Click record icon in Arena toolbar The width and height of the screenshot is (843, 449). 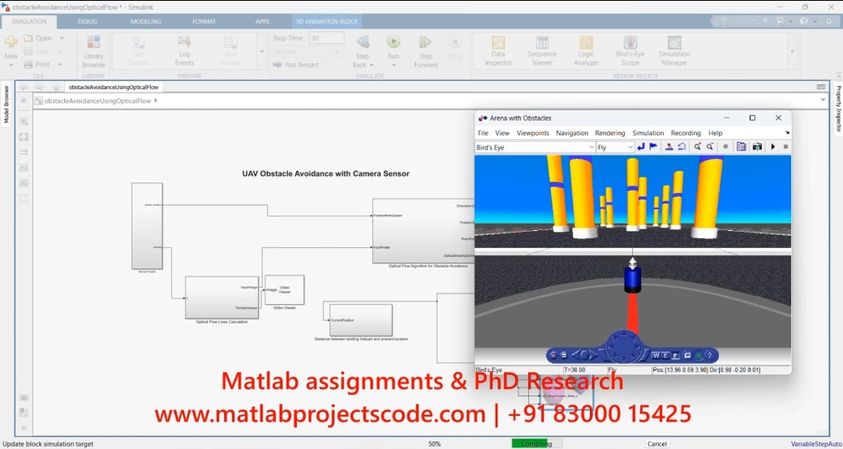(x=726, y=147)
